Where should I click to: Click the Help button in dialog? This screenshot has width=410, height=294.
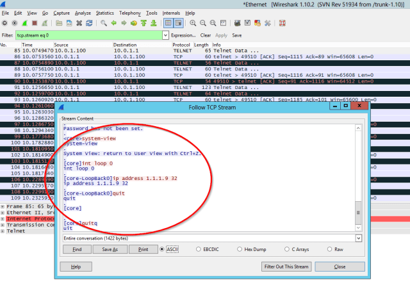point(76,266)
